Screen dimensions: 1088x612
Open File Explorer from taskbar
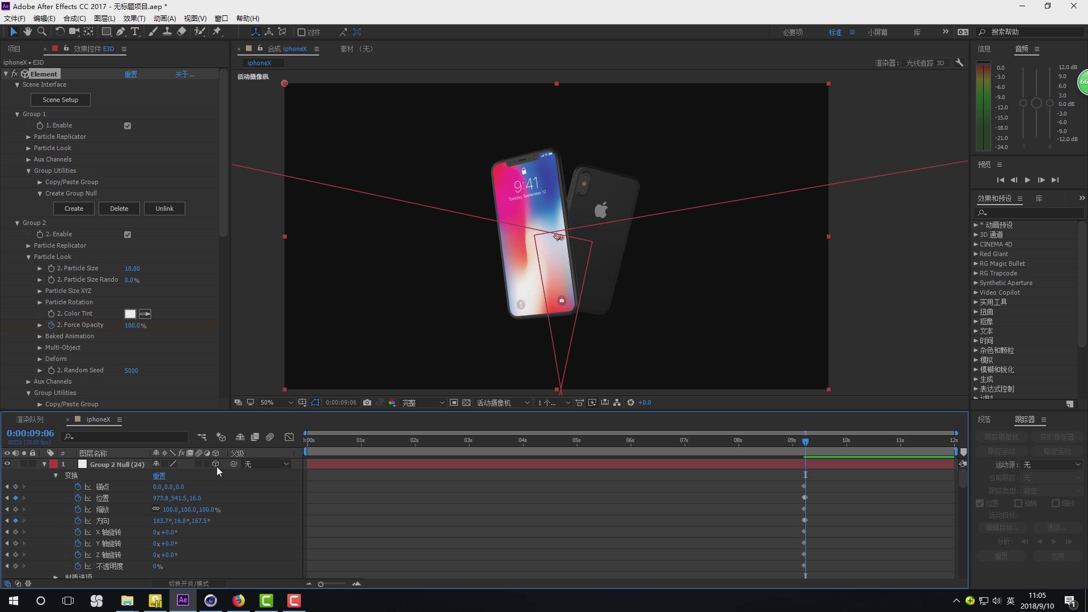[127, 601]
